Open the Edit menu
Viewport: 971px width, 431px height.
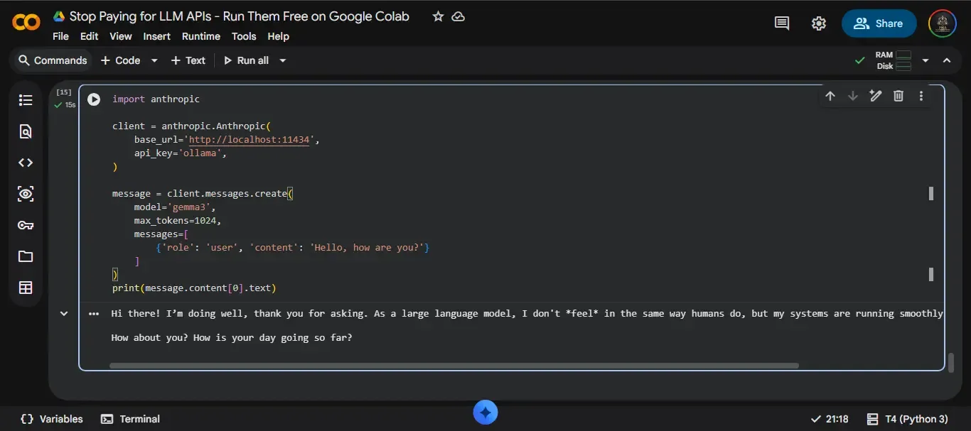point(89,36)
